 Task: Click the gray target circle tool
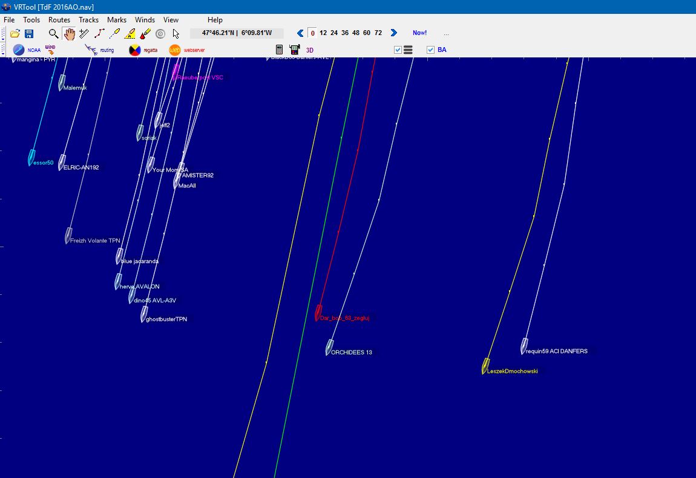(160, 33)
